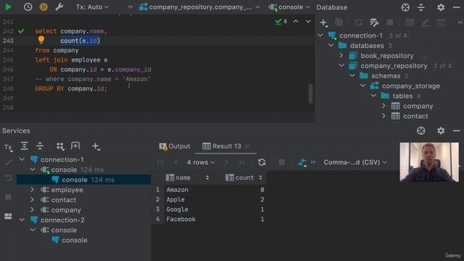Screen dimensions: 464x261
Task: Expand the book_repository database node
Action: click(341, 56)
